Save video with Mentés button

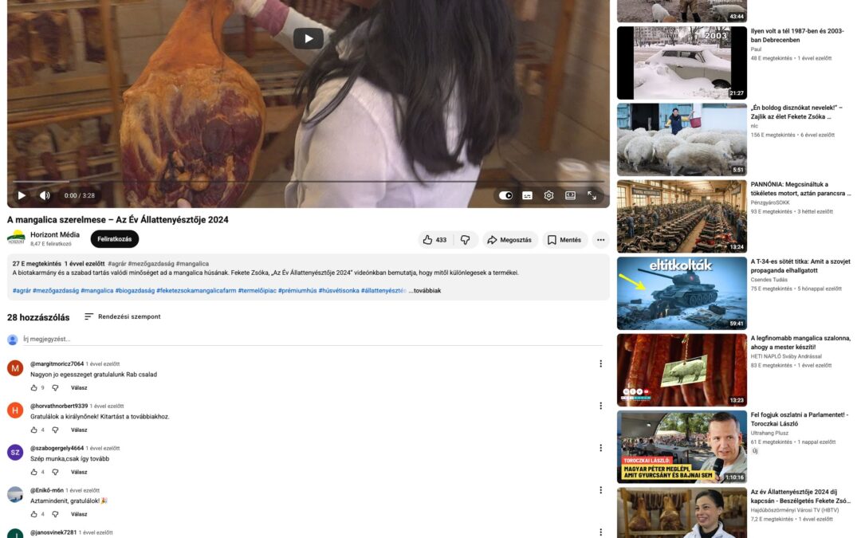(x=564, y=240)
